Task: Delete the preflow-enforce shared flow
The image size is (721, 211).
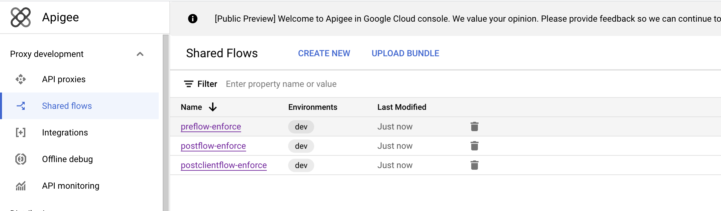Action: pyautogui.click(x=474, y=126)
